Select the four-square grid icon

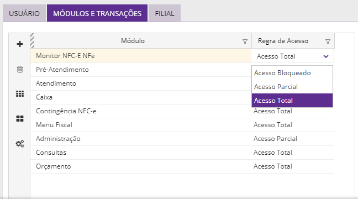point(20,119)
